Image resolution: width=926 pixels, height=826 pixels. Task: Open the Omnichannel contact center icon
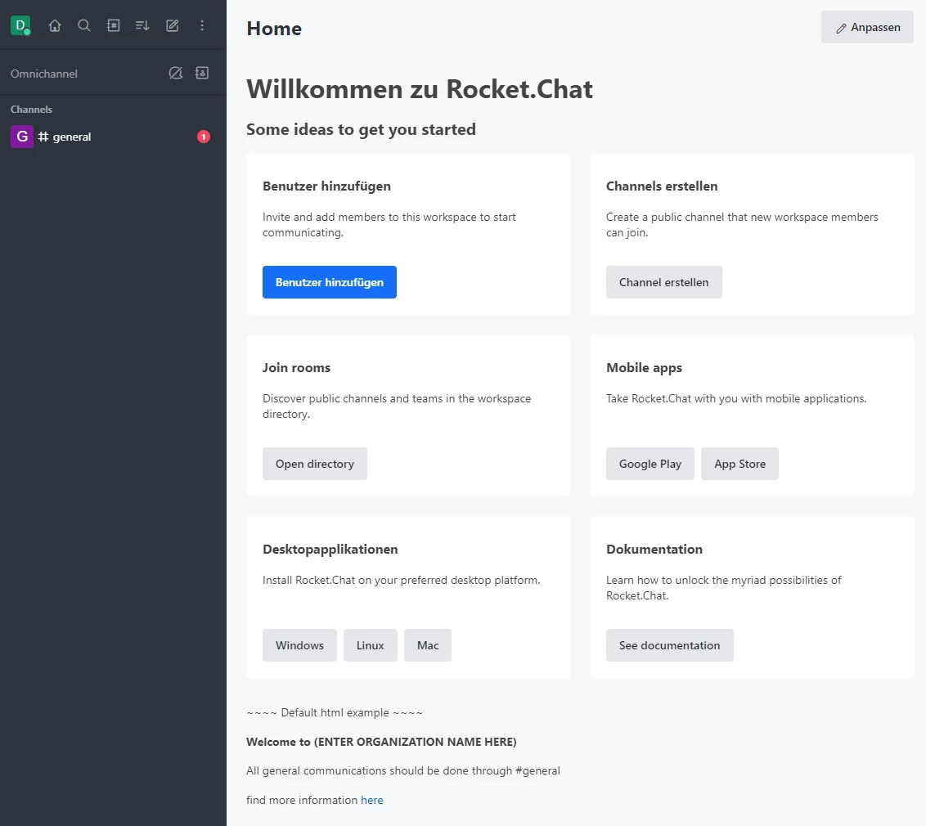click(x=202, y=74)
